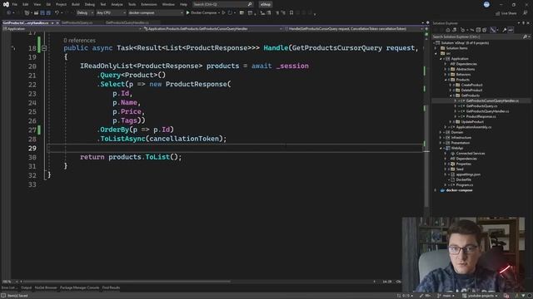The height and width of the screenshot is (299, 533).
Task: Click the Live Share button
Action: click(506, 13)
